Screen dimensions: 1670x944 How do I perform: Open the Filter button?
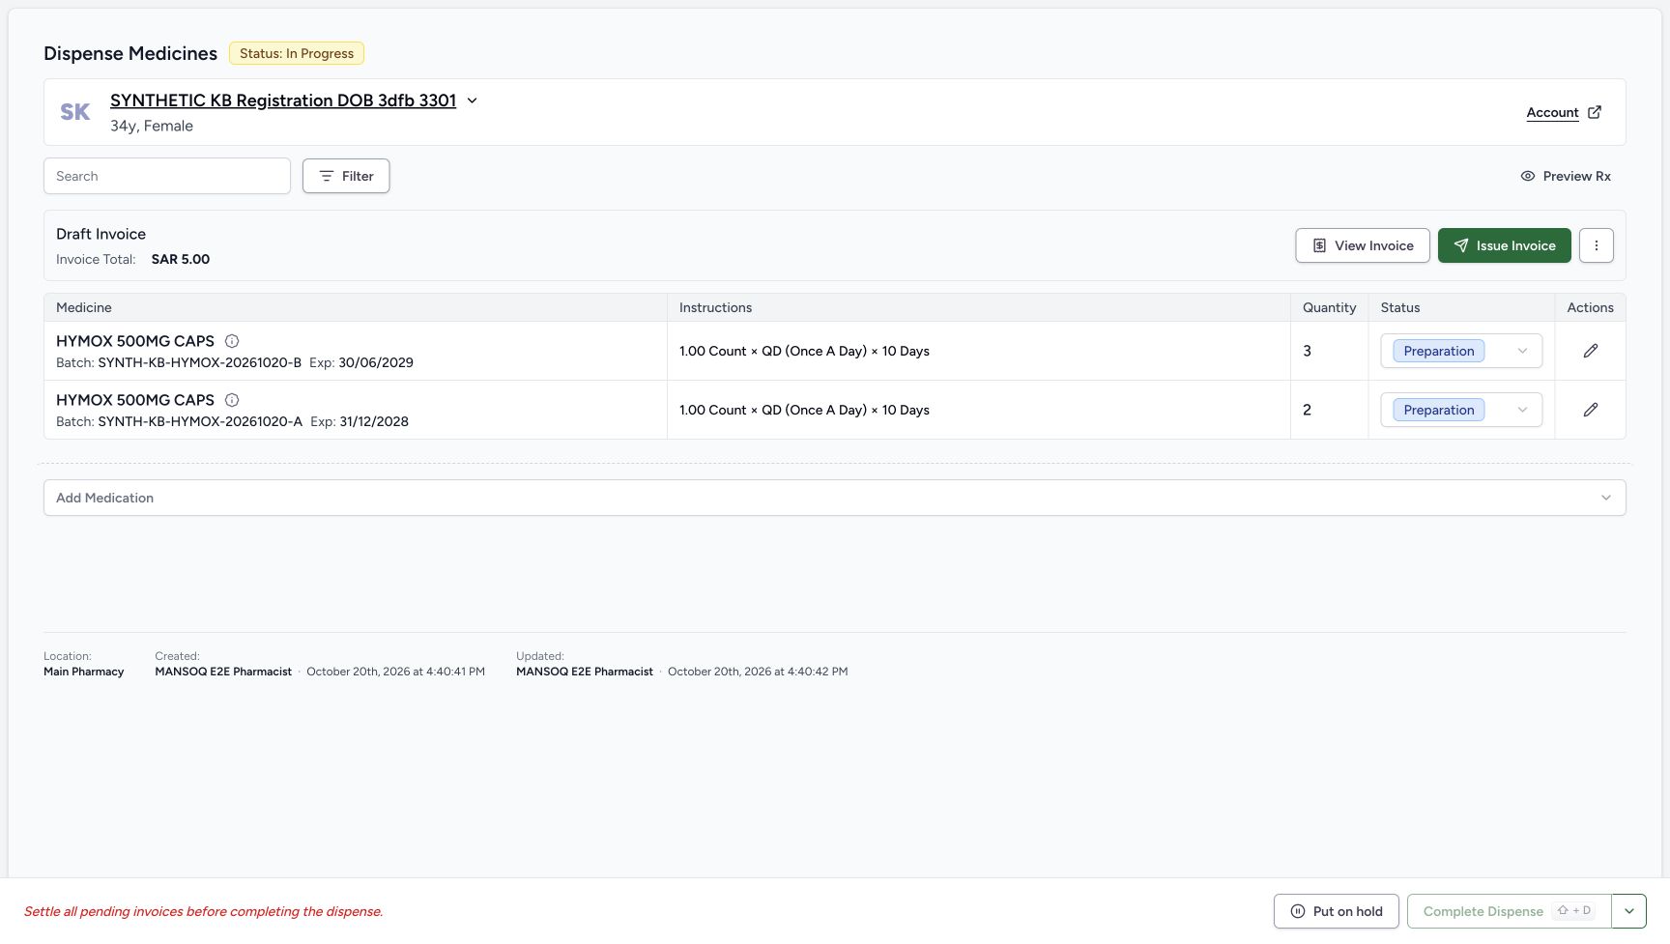click(346, 176)
